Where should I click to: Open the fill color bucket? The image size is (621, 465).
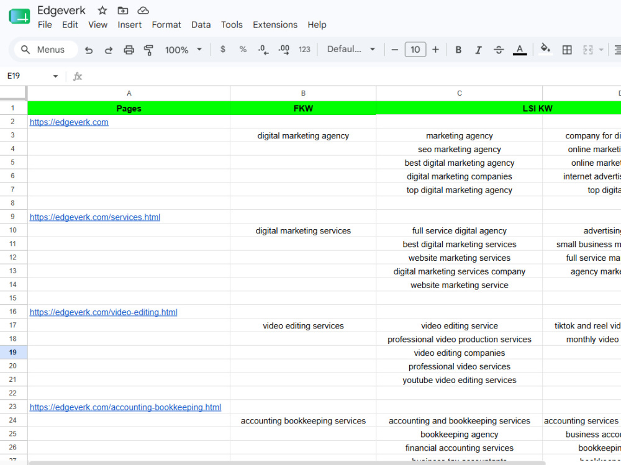pyautogui.click(x=545, y=49)
